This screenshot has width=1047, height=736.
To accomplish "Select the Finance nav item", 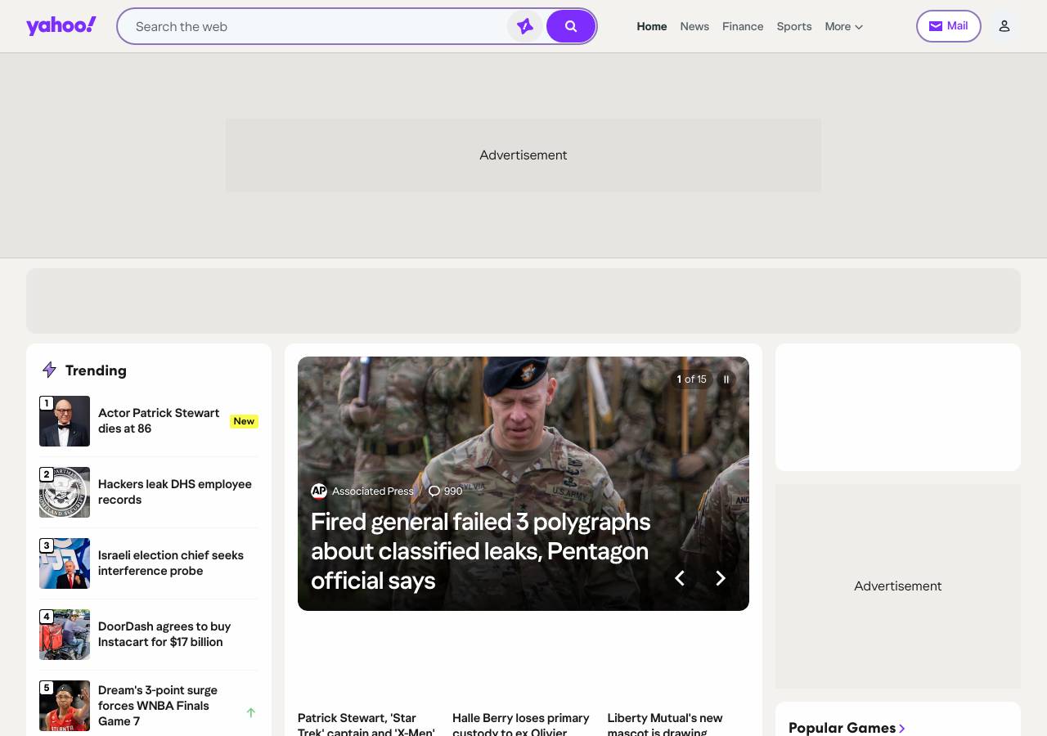I will (x=743, y=26).
